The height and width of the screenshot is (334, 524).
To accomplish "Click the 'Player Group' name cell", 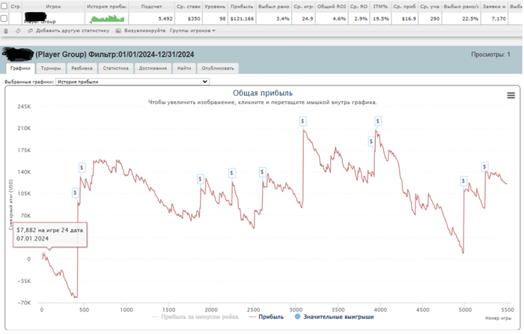I will point(53,19).
